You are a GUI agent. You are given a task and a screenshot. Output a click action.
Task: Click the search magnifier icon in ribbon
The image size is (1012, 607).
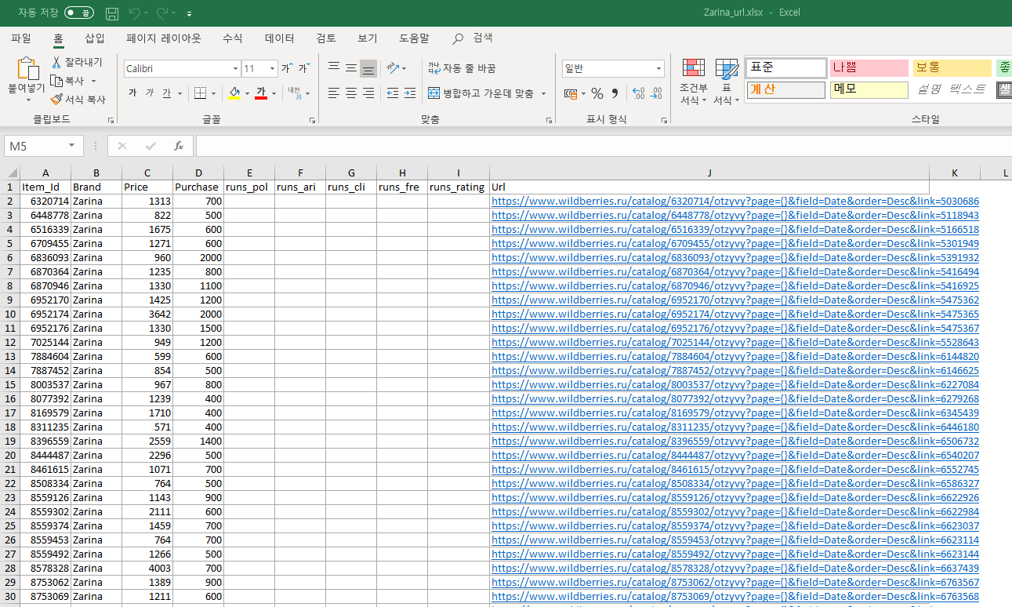point(458,38)
